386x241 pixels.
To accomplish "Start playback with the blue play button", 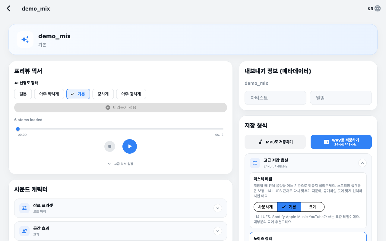I will point(130,146).
